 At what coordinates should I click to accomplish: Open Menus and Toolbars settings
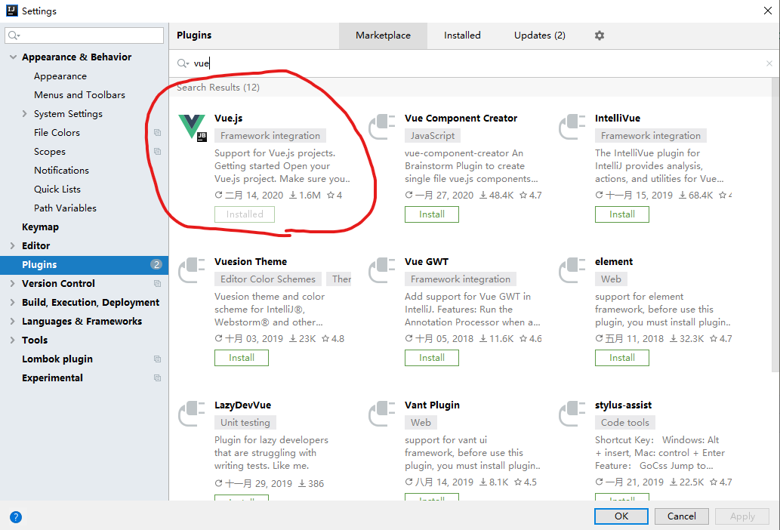(79, 95)
